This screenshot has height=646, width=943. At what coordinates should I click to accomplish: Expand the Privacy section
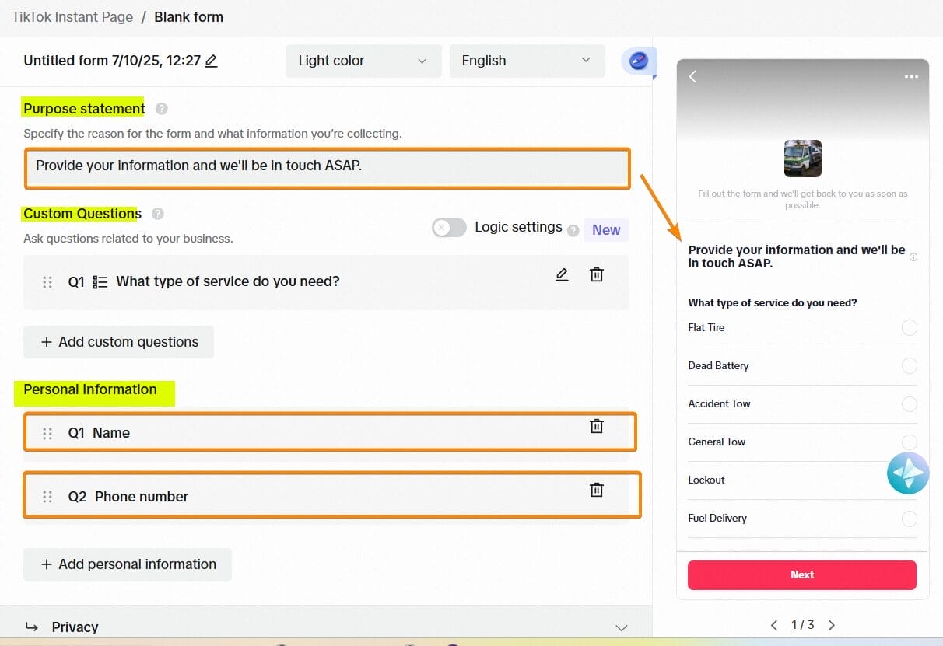(x=621, y=627)
